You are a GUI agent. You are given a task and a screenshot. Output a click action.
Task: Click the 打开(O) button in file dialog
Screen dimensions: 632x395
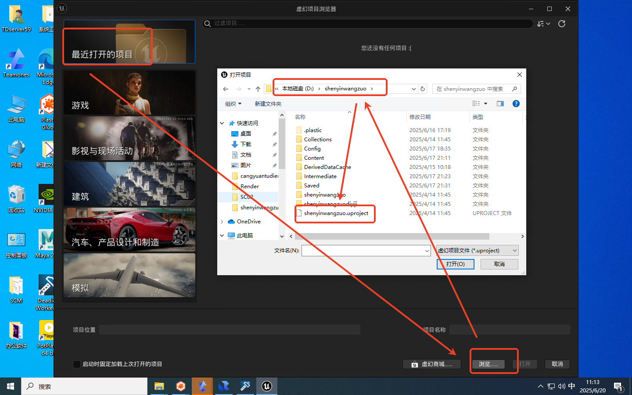[x=455, y=264]
